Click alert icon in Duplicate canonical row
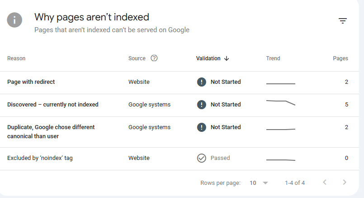The width and height of the screenshot is (364, 198). (202, 127)
